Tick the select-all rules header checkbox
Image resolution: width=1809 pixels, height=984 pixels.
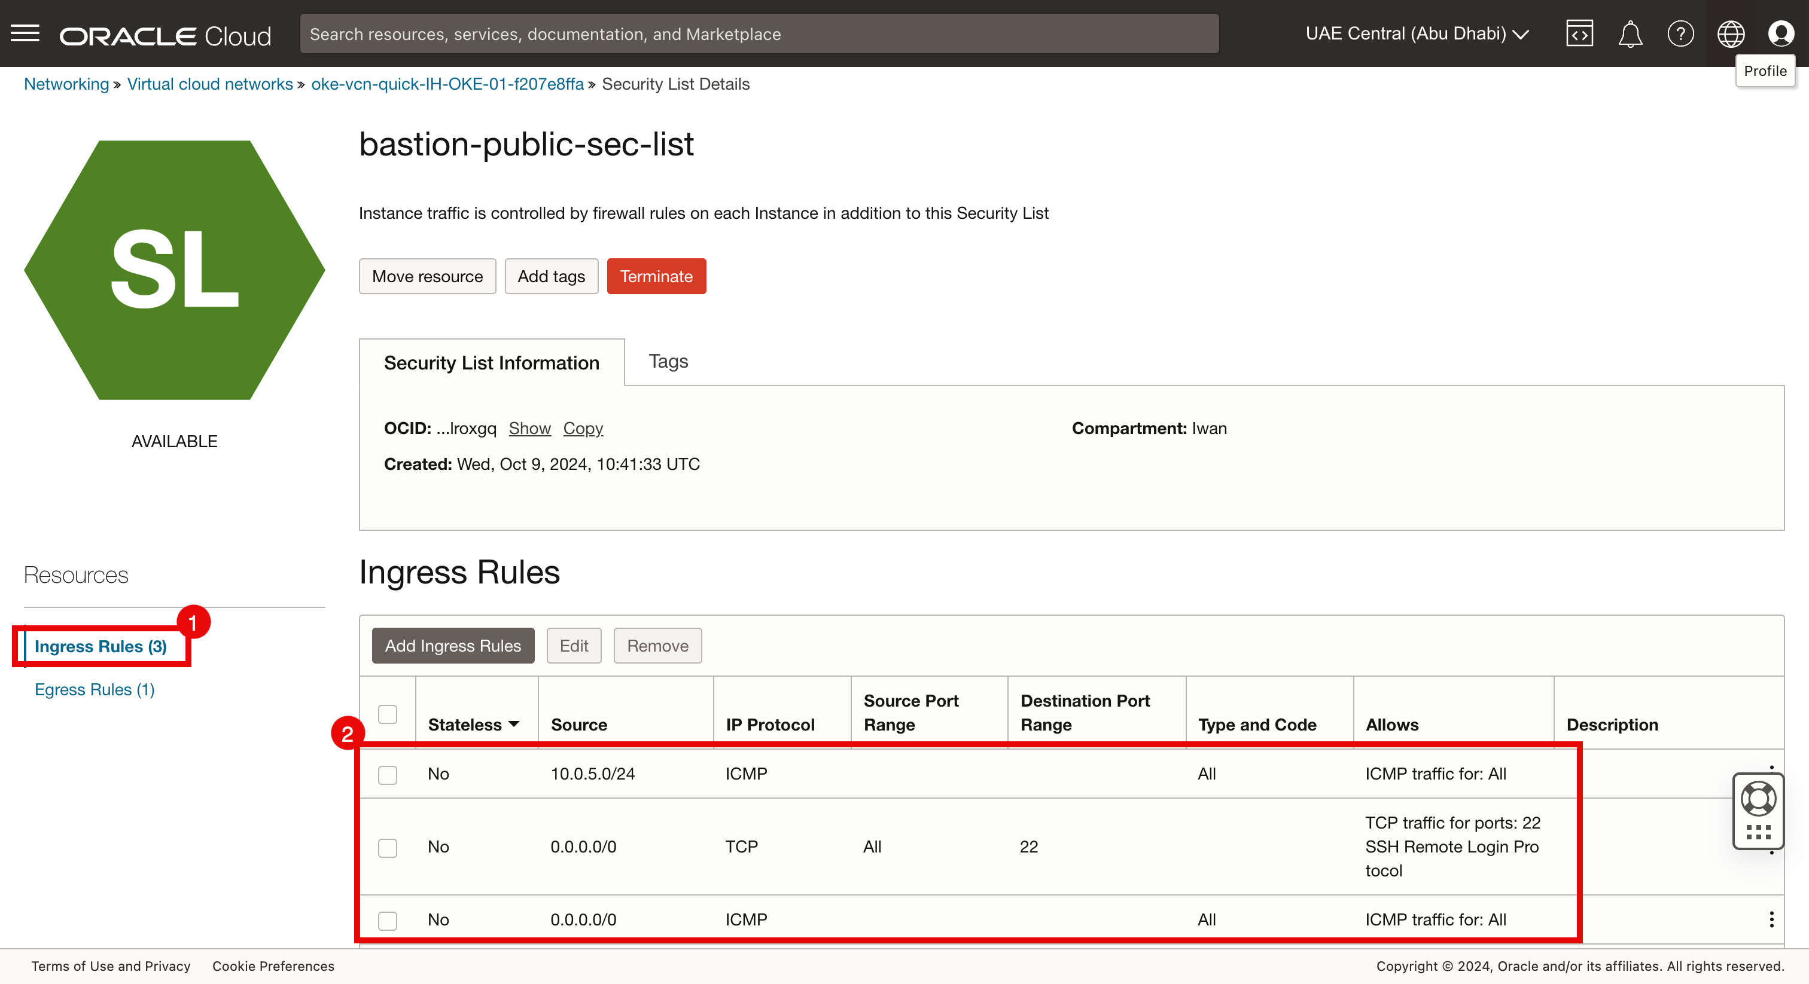coord(388,714)
